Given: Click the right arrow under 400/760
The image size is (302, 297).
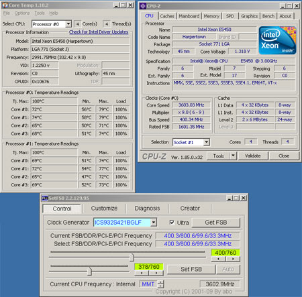Looking at the screenshot, I should point(233,259).
